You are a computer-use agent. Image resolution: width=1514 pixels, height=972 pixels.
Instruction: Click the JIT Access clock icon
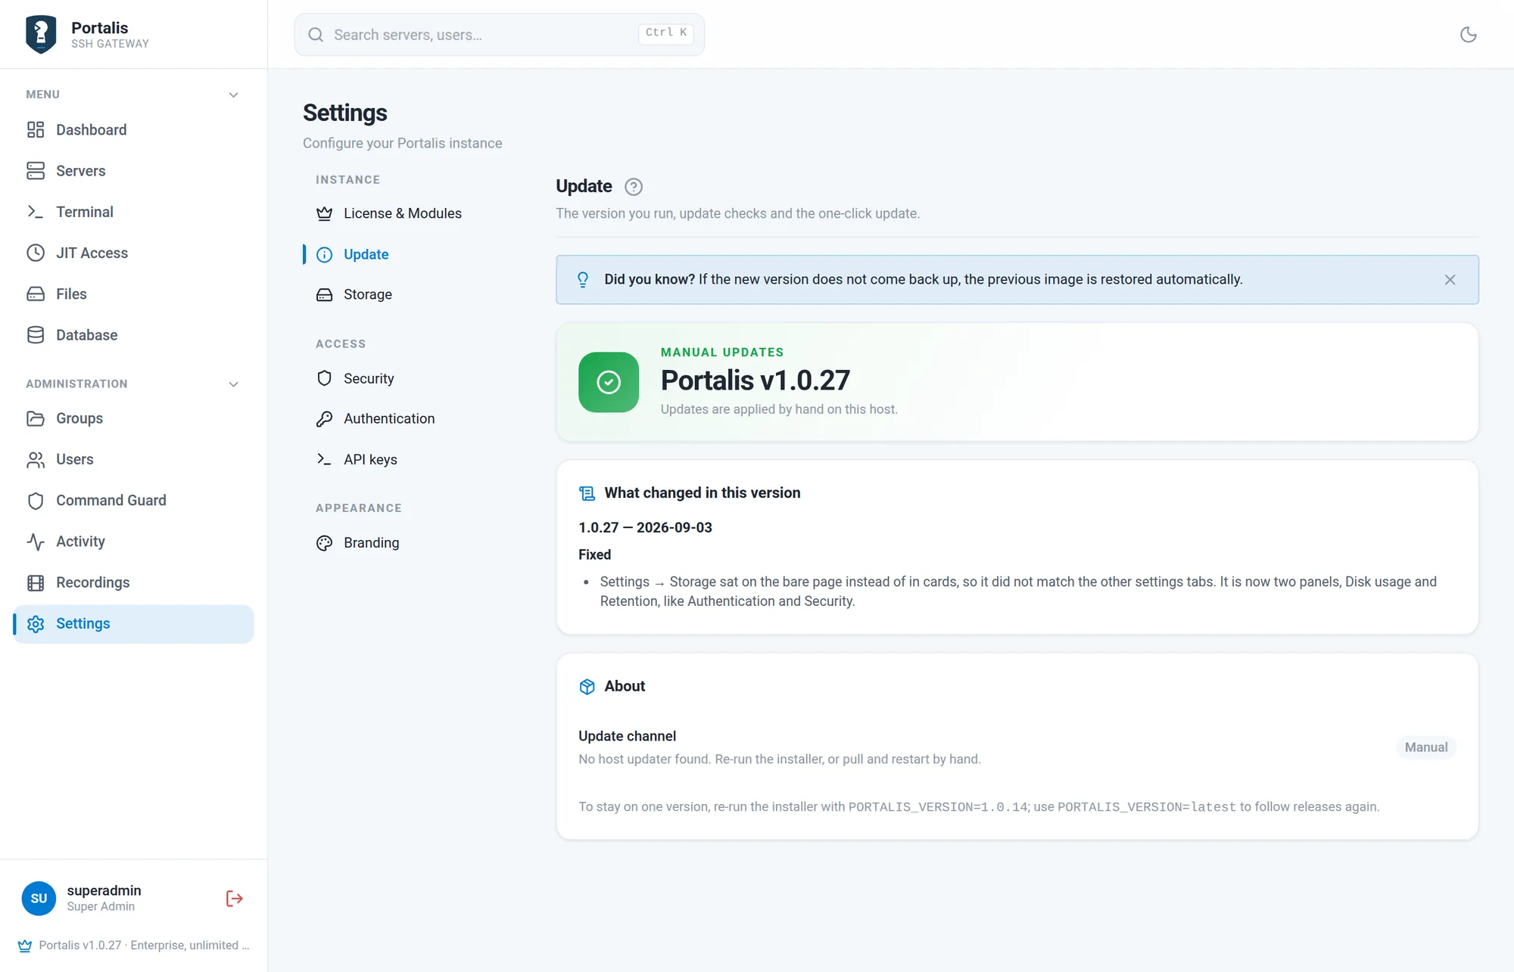[36, 253]
